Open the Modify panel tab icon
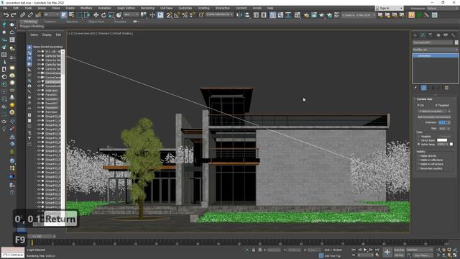The width and height of the screenshot is (460, 259). coord(423,35)
